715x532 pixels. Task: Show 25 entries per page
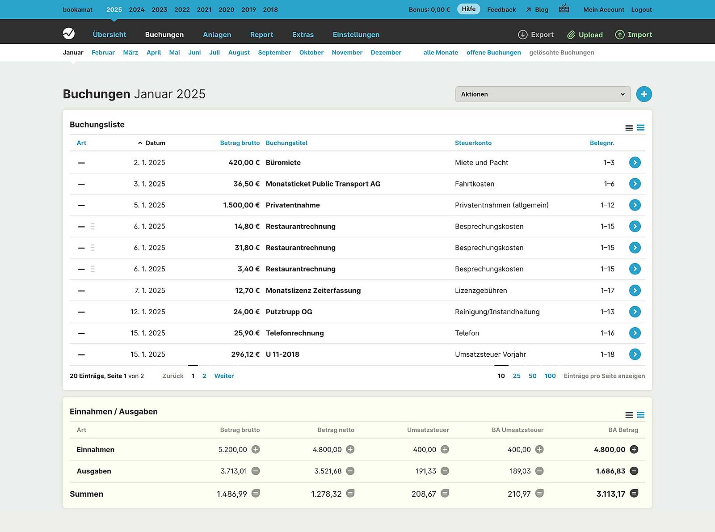click(517, 376)
